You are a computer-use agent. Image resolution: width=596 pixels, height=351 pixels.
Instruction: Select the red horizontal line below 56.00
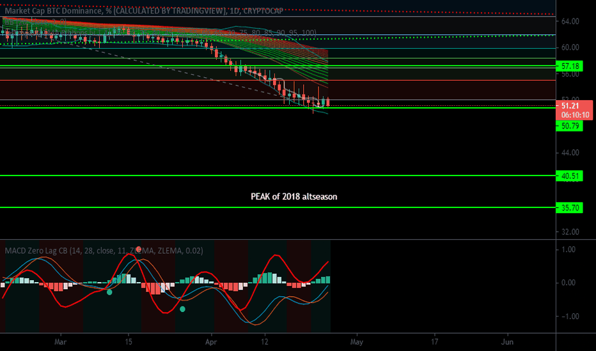[x=278, y=80]
